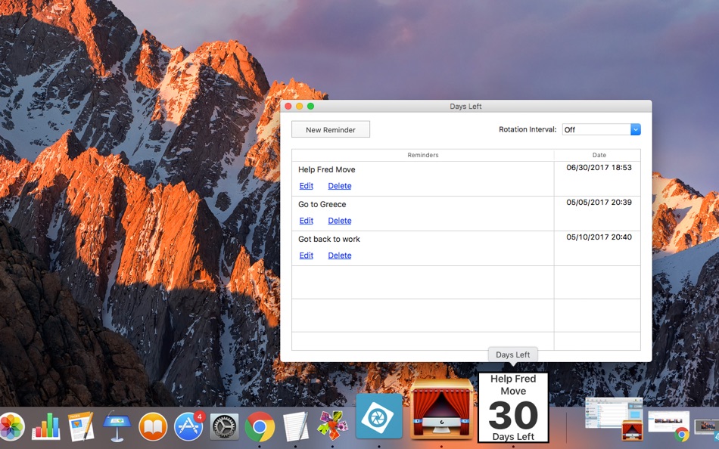719x449 pixels.
Task: Click the Reminders column header
Action: tap(423, 155)
